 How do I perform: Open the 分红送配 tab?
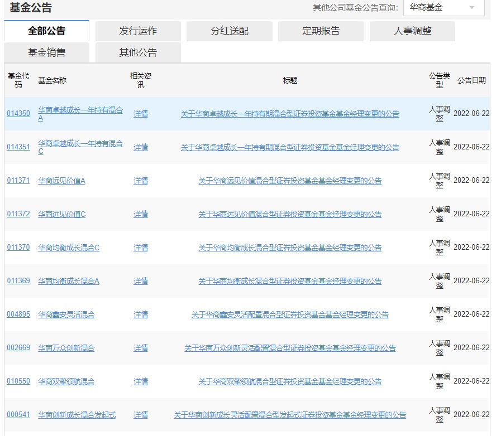tap(230, 31)
